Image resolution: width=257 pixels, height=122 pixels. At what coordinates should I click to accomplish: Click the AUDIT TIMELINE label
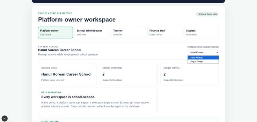(50, 121)
